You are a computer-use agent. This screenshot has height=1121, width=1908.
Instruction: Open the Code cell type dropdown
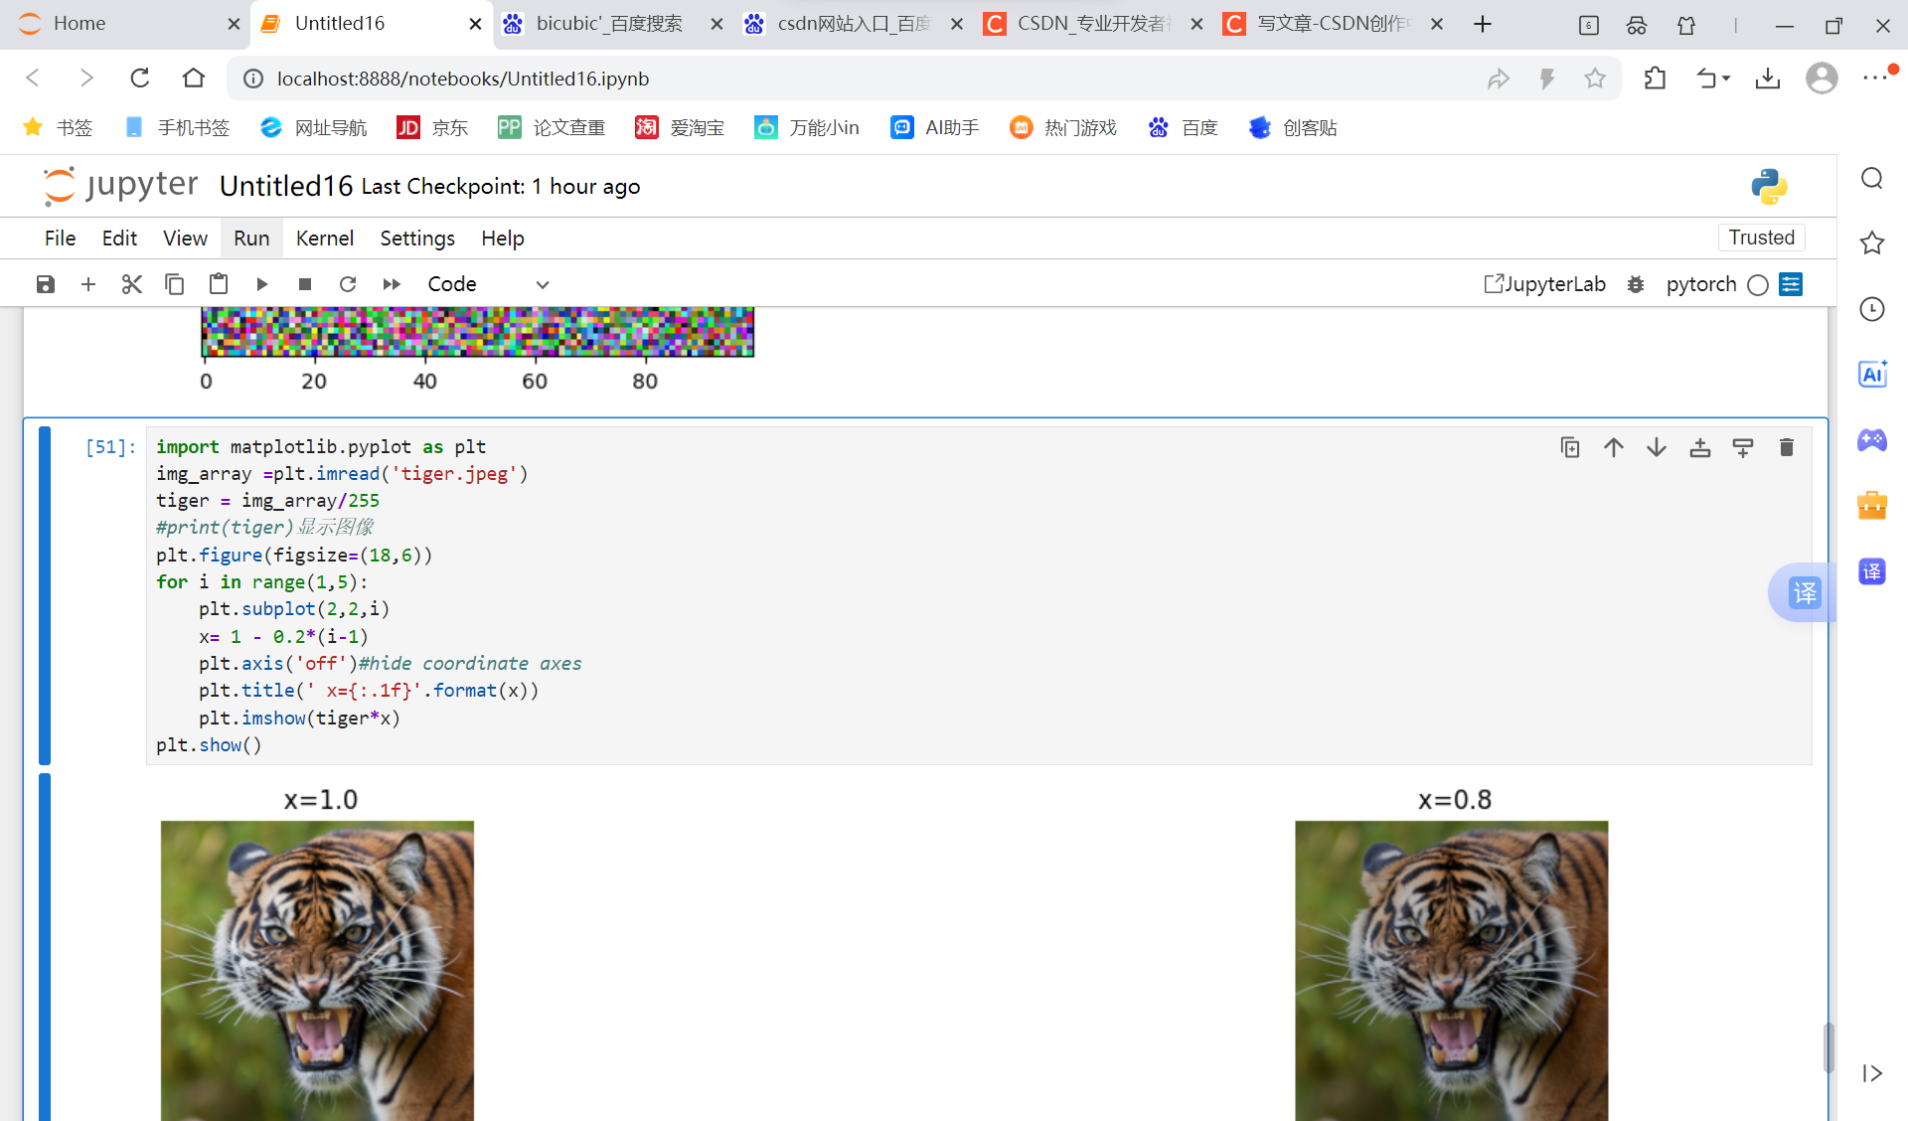(487, 284)
